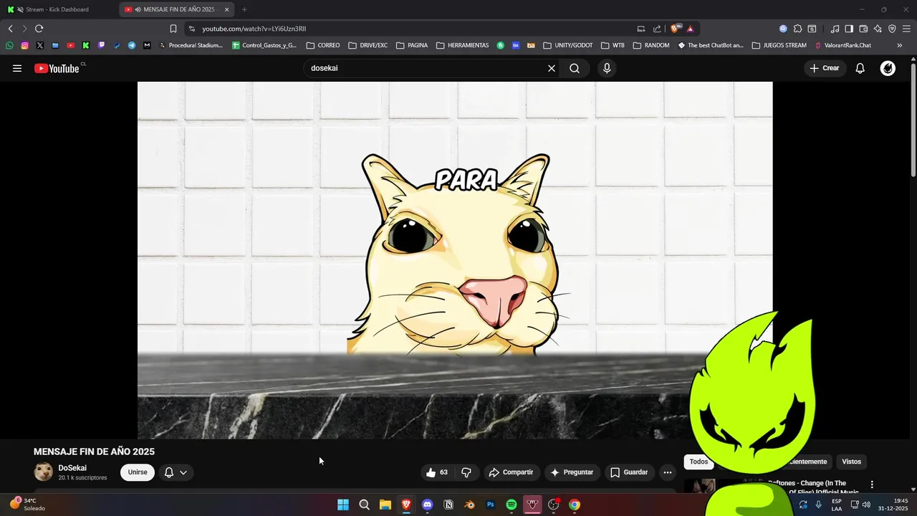Open Kick bookmark icon
The height and width of the screenshot is (516, 917).
86,45
